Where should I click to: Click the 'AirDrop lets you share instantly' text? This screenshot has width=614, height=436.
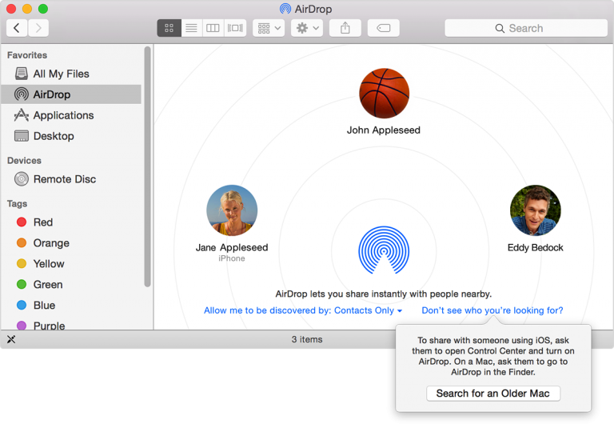384,294
